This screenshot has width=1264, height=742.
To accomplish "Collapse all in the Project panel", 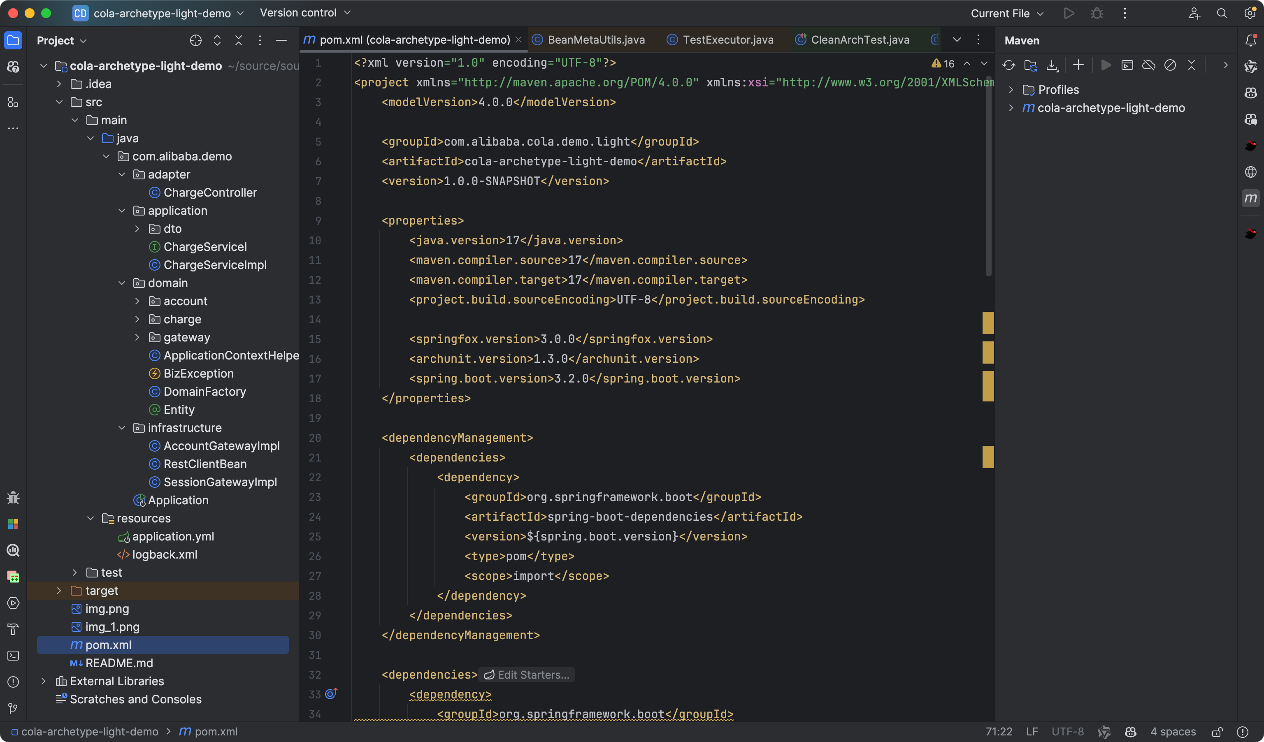I will pyautogui.click(x=239, y=41).
